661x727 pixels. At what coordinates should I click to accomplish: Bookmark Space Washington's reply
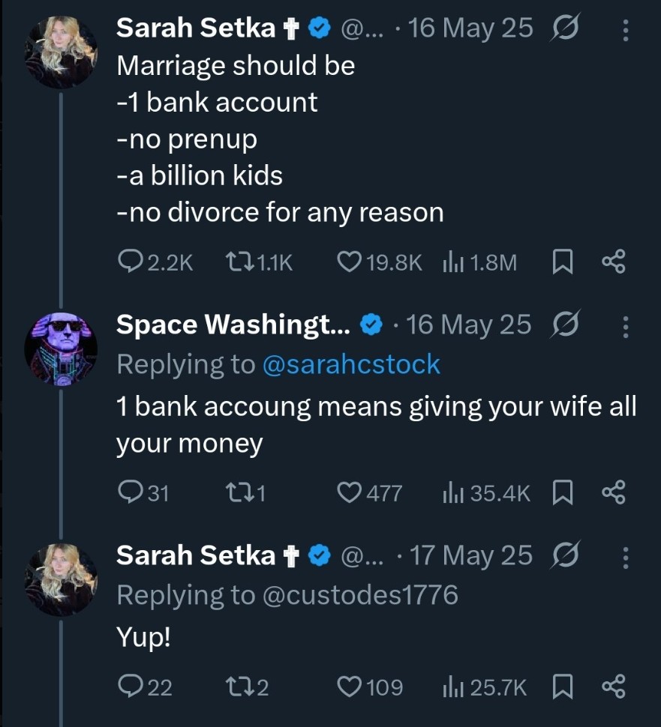point(563,492)
